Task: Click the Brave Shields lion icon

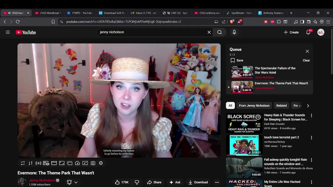Action: [x=232, y=22]
